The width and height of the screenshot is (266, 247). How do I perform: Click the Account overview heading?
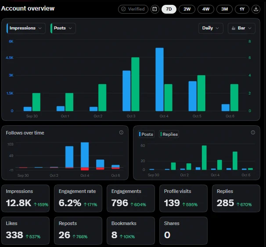tap(28, 8)
